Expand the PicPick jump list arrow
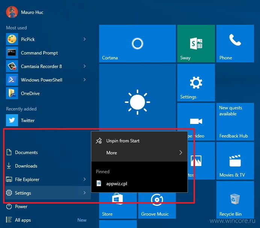 (x=85, y=39)
